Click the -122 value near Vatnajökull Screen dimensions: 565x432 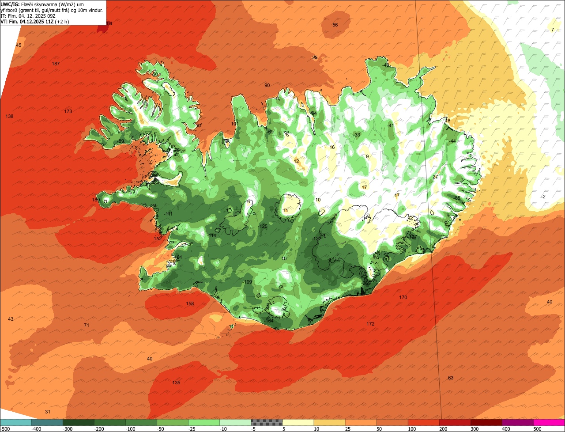(x=316, y=239)
